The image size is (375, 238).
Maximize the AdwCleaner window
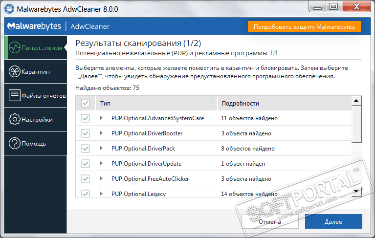(x=333, y=7)
